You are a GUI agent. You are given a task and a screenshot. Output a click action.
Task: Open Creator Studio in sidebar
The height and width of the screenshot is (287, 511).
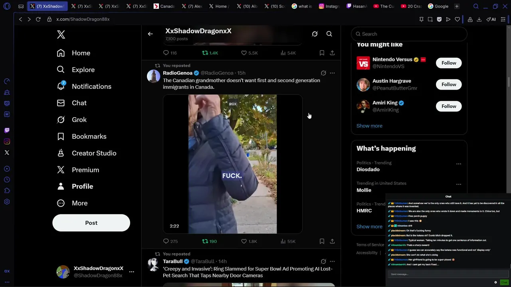[x=87, y=153]
